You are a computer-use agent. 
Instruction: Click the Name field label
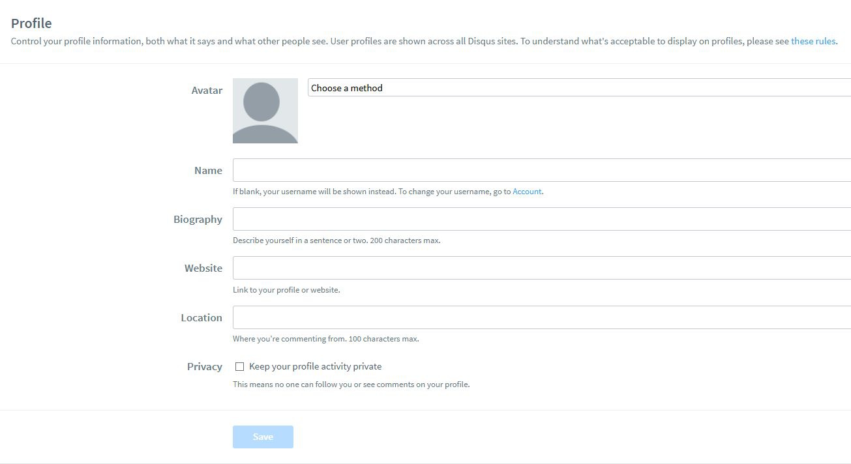click(208, 171)
